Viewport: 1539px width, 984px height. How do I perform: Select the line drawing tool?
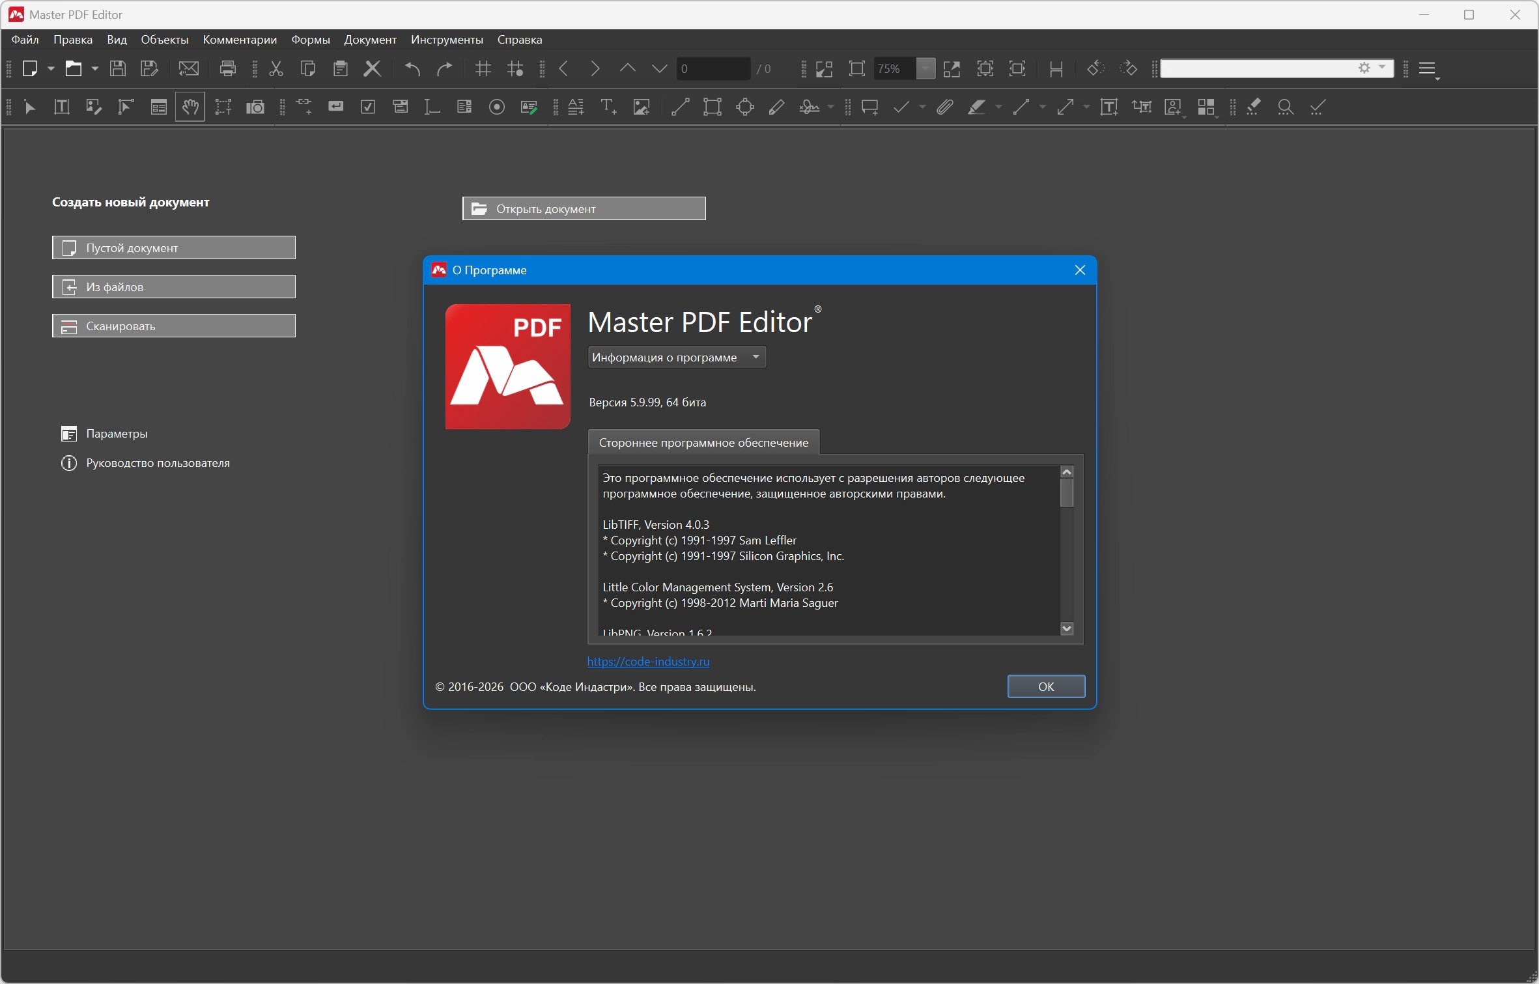pyautogui.click(x=681, y=107)
